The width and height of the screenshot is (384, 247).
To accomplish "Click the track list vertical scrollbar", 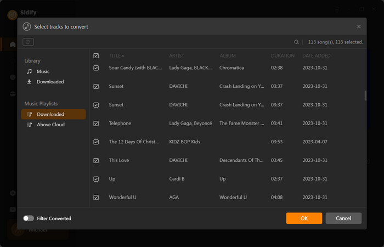I will pyautogui.click(x=365, y=96).
